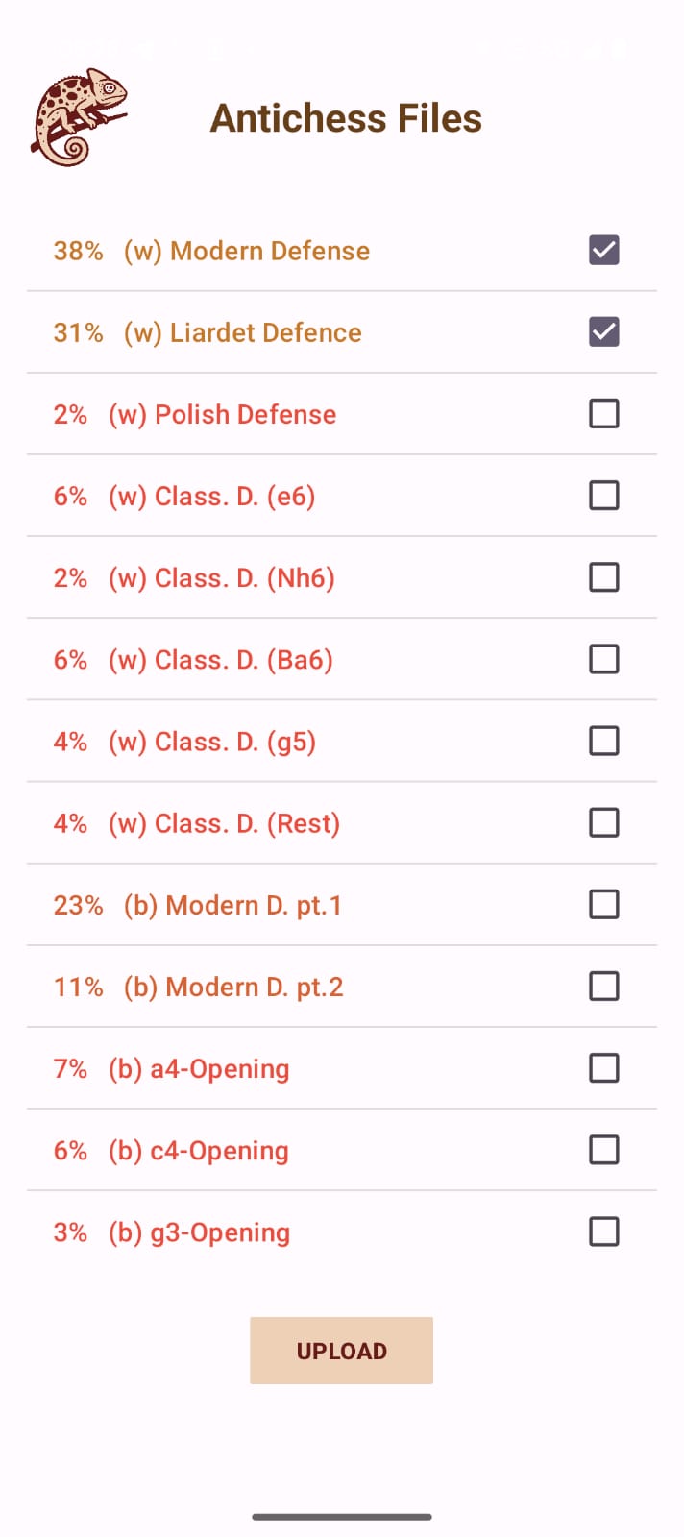Toggle the g3-Opening checkbox
Viewport: 684px width, 1537px height.
[603, 1231]
